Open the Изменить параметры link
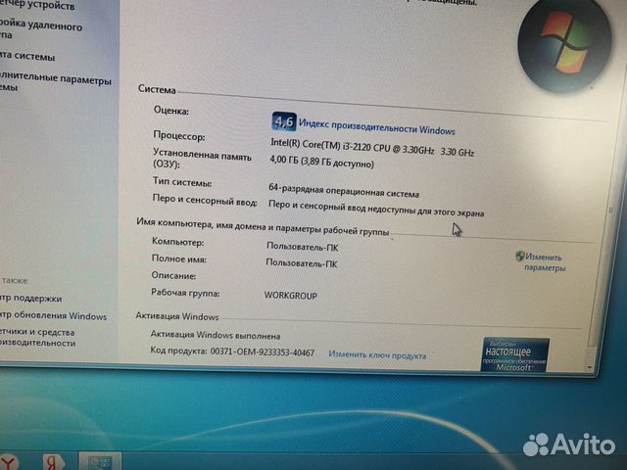The height and width of the screenshot is (470, 627). pyautogui.click(x=545, y=262)
